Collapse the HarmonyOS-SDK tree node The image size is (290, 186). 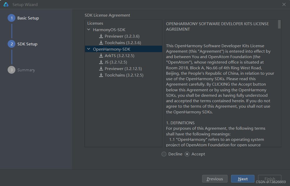pos(89,30)
